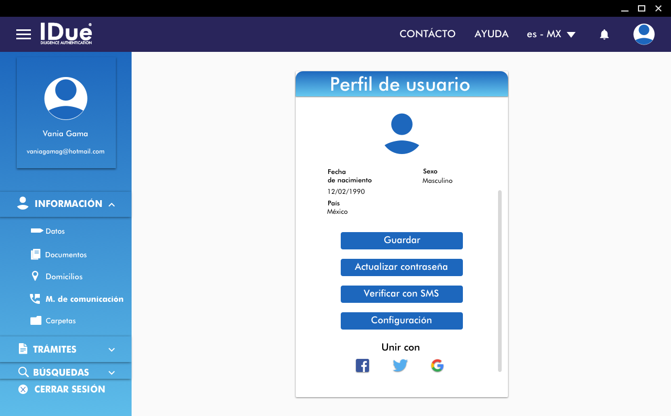Image resolution: width=671 pixels, height=416 pixels.
Task: Click the Guardar button
Action: coord(402,240)
